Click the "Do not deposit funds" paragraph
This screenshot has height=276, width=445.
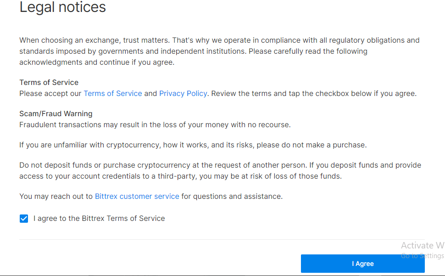point(220,170)
